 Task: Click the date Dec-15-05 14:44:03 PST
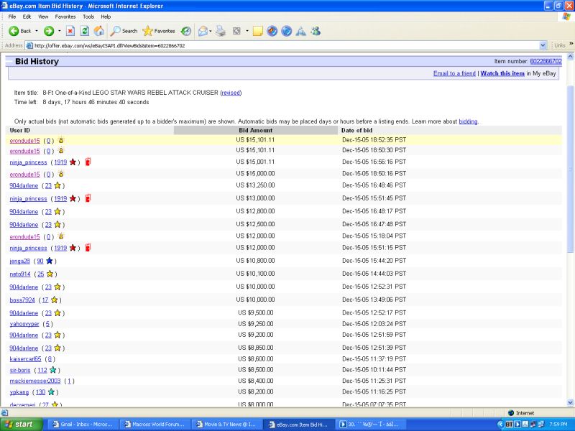[x=374, y=274]
